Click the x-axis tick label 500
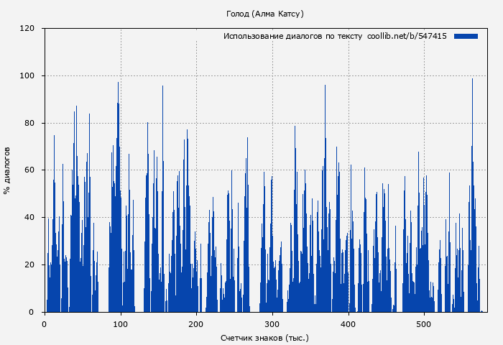 coord(424,323)
